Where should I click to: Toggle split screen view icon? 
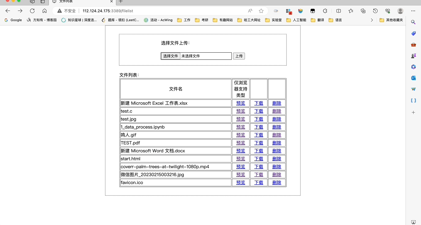tap(339, 11)
